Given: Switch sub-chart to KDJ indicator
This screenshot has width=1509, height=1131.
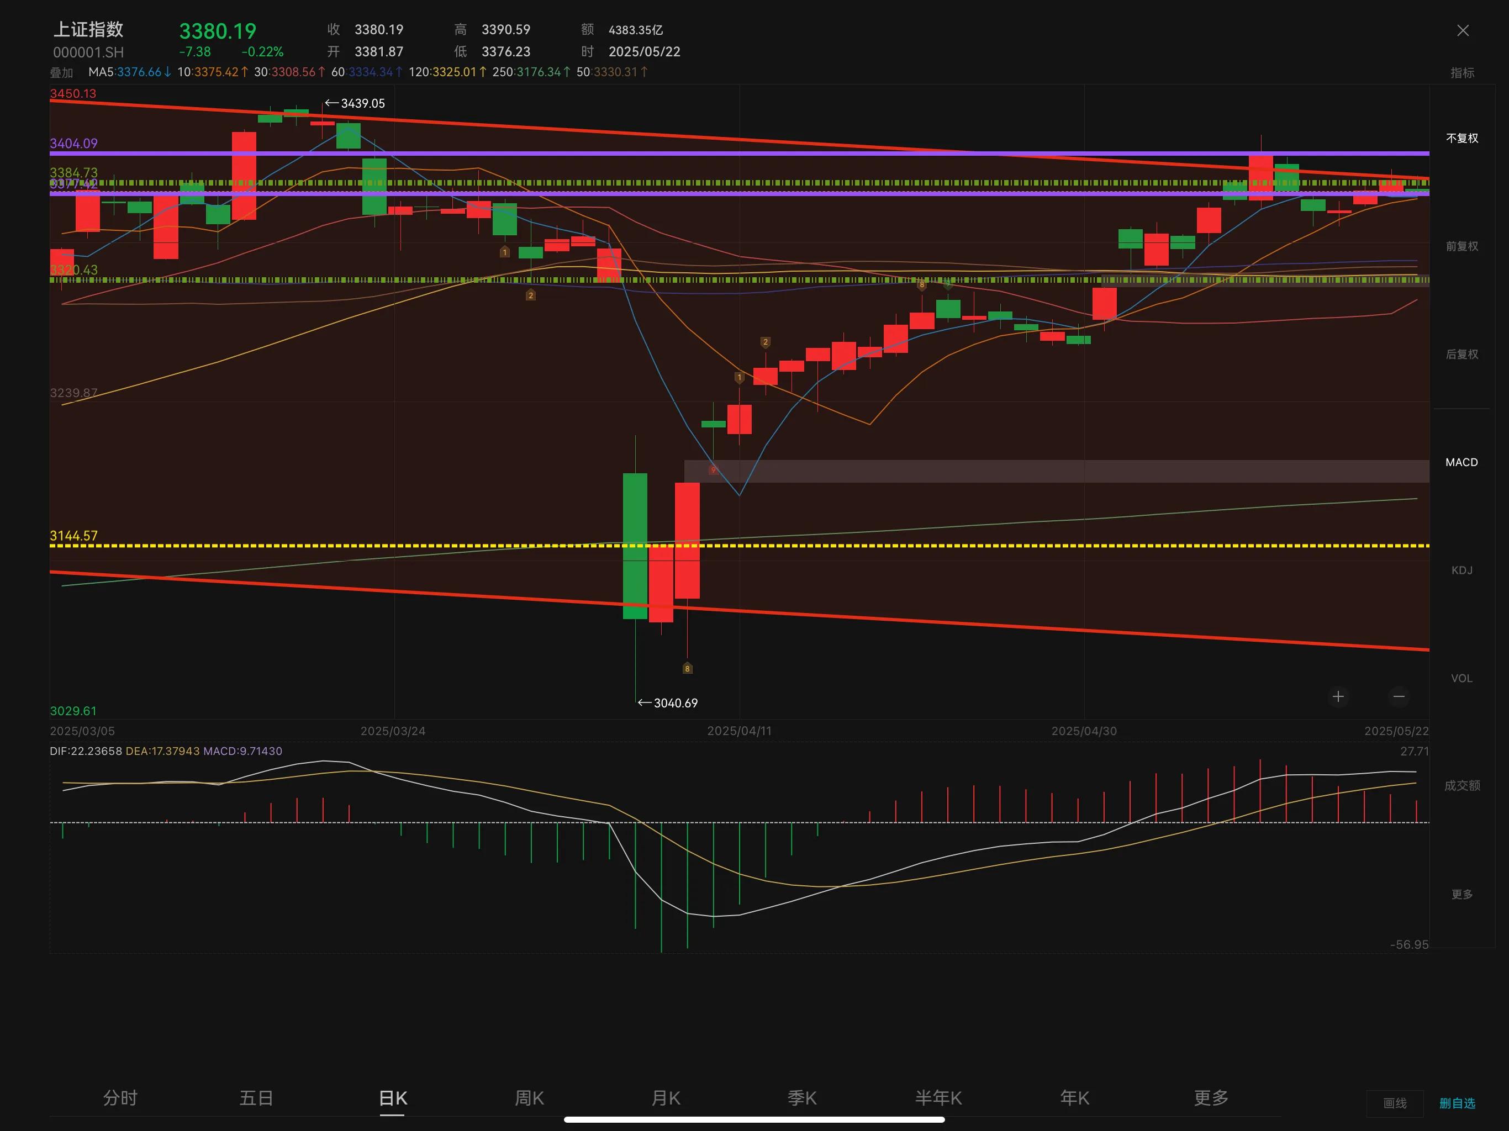Looking at the screenshot, I should tap(1462, 570).
